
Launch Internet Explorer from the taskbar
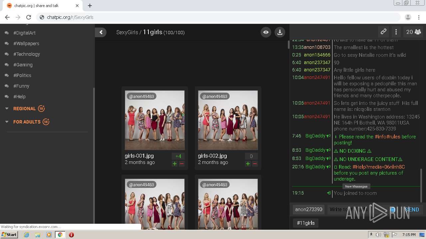(26, 235)
